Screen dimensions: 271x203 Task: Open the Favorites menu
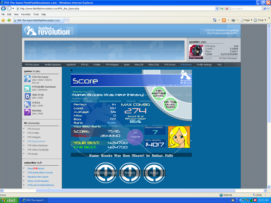(26, 15)
